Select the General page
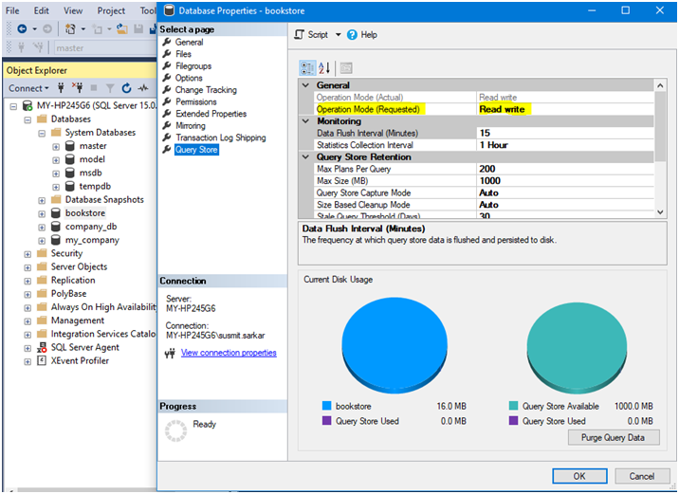 [189, 42]
